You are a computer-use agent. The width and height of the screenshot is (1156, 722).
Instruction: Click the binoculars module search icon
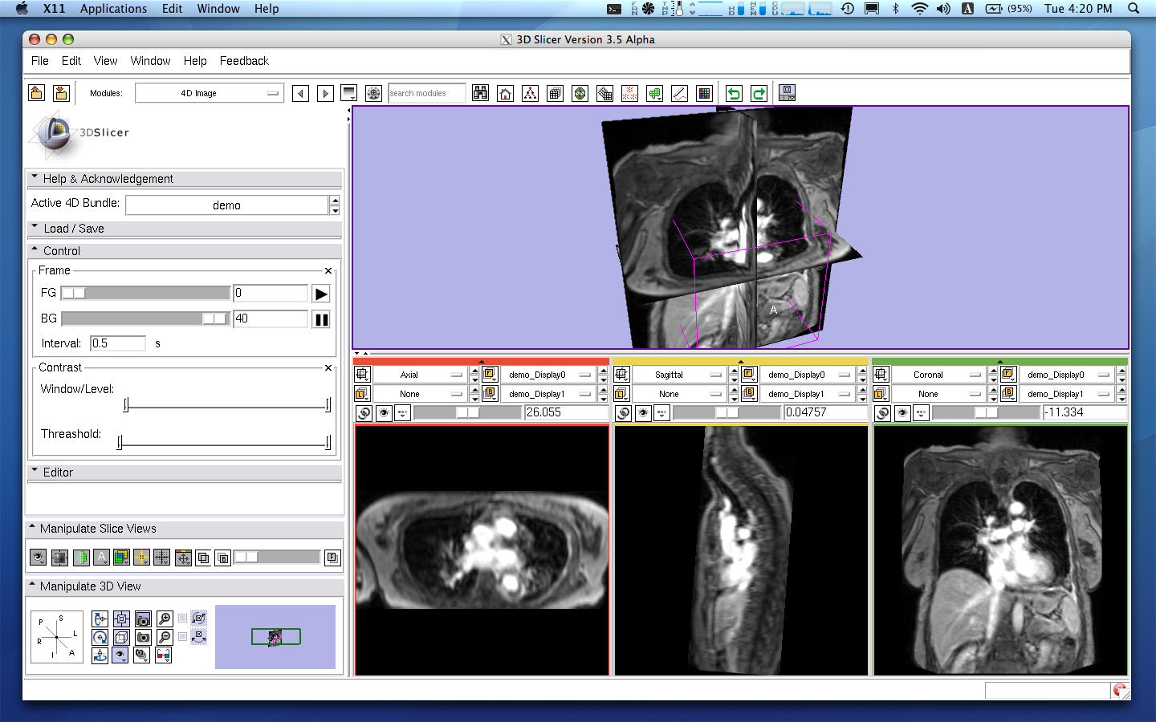click(480, 94)
